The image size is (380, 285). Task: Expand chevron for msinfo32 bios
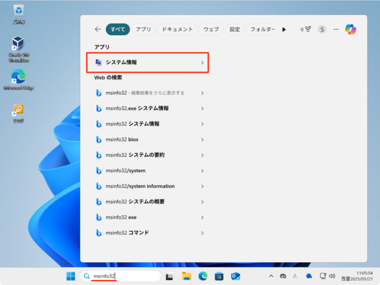point(202,140)
